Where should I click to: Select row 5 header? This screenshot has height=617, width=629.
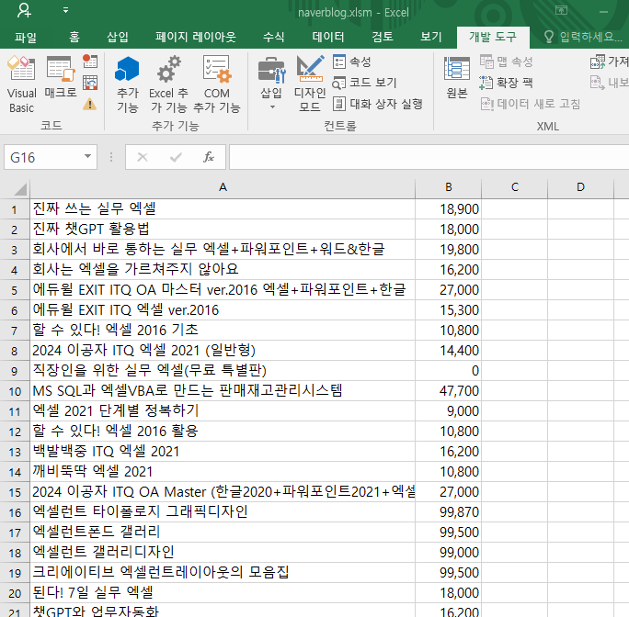15,289
